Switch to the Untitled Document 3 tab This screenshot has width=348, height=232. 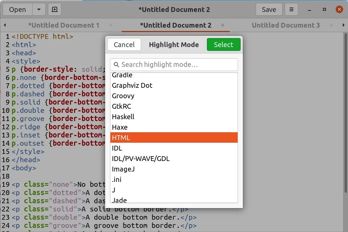point(286,25)
